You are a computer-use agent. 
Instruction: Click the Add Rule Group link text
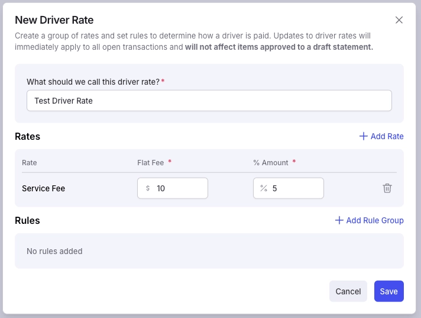(x=375, y=220)
